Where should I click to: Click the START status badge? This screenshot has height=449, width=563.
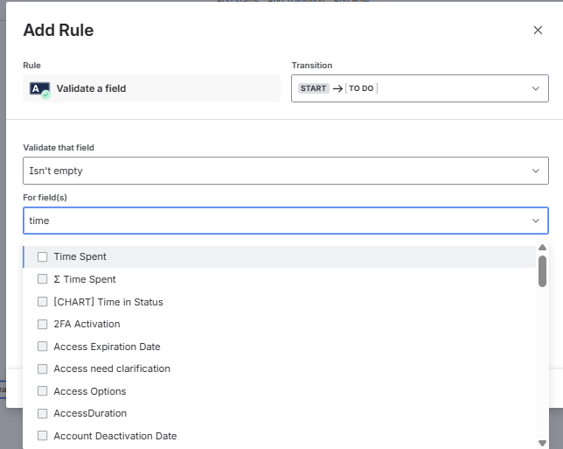tap(314, 88)
